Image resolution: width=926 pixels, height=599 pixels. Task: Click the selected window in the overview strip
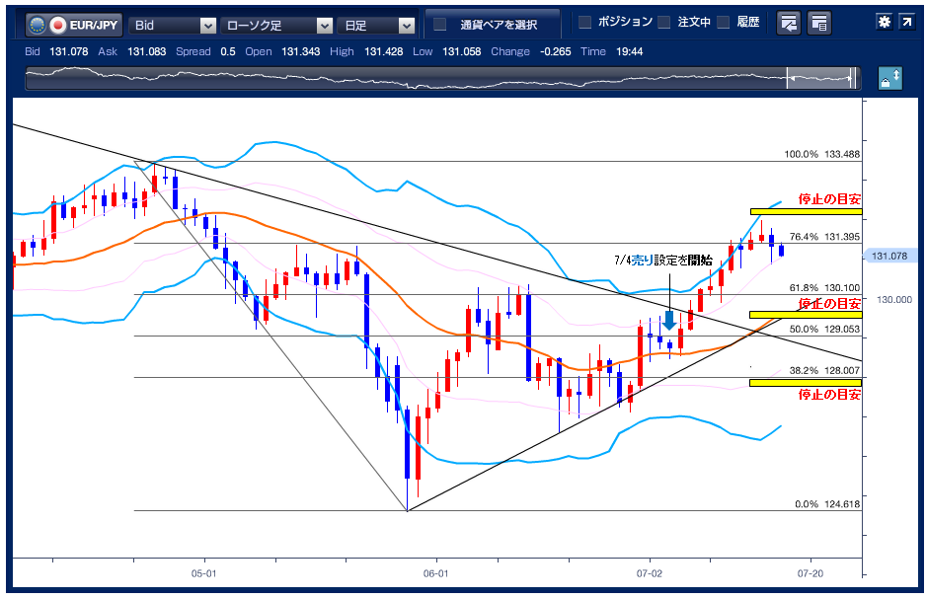[819, 79]
